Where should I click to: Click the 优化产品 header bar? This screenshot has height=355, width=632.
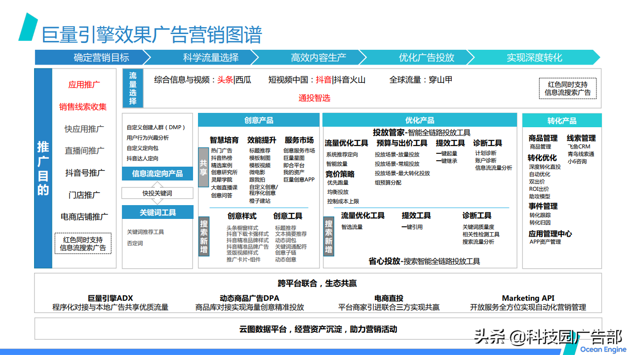(420, 120)
